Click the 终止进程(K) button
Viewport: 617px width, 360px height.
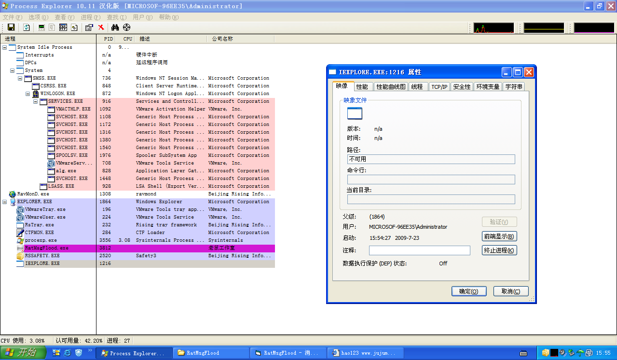pos(499,250)
